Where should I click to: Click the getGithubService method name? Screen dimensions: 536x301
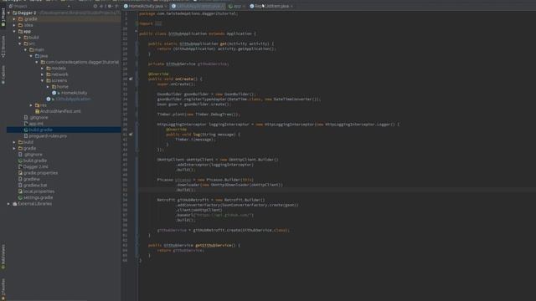(214, 245)
